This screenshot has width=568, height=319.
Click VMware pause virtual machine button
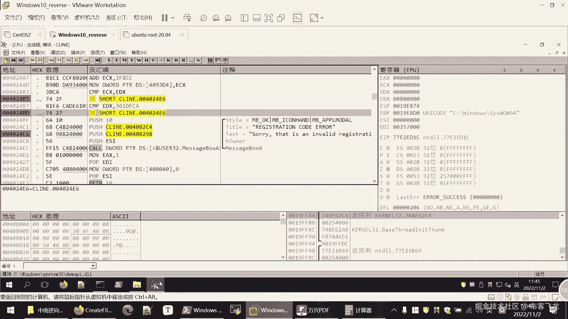click(x=164, y=18)
